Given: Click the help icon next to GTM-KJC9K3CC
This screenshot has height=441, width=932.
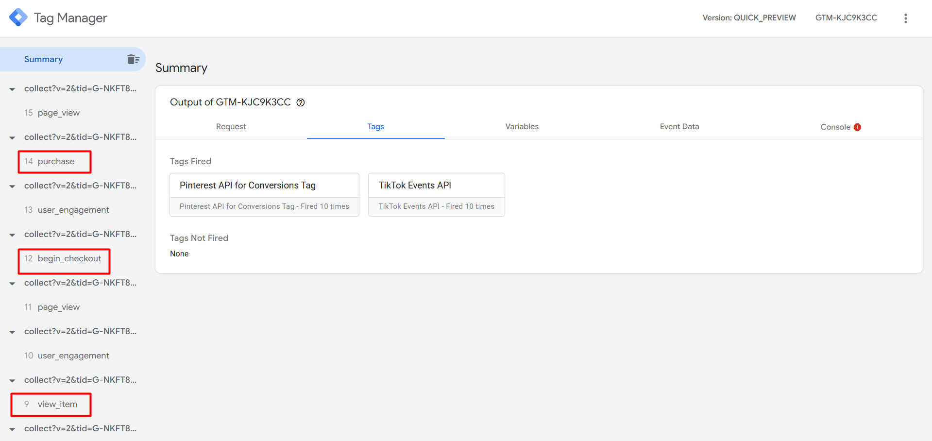Looking at the screenshot, I should (x=301, y=102).
